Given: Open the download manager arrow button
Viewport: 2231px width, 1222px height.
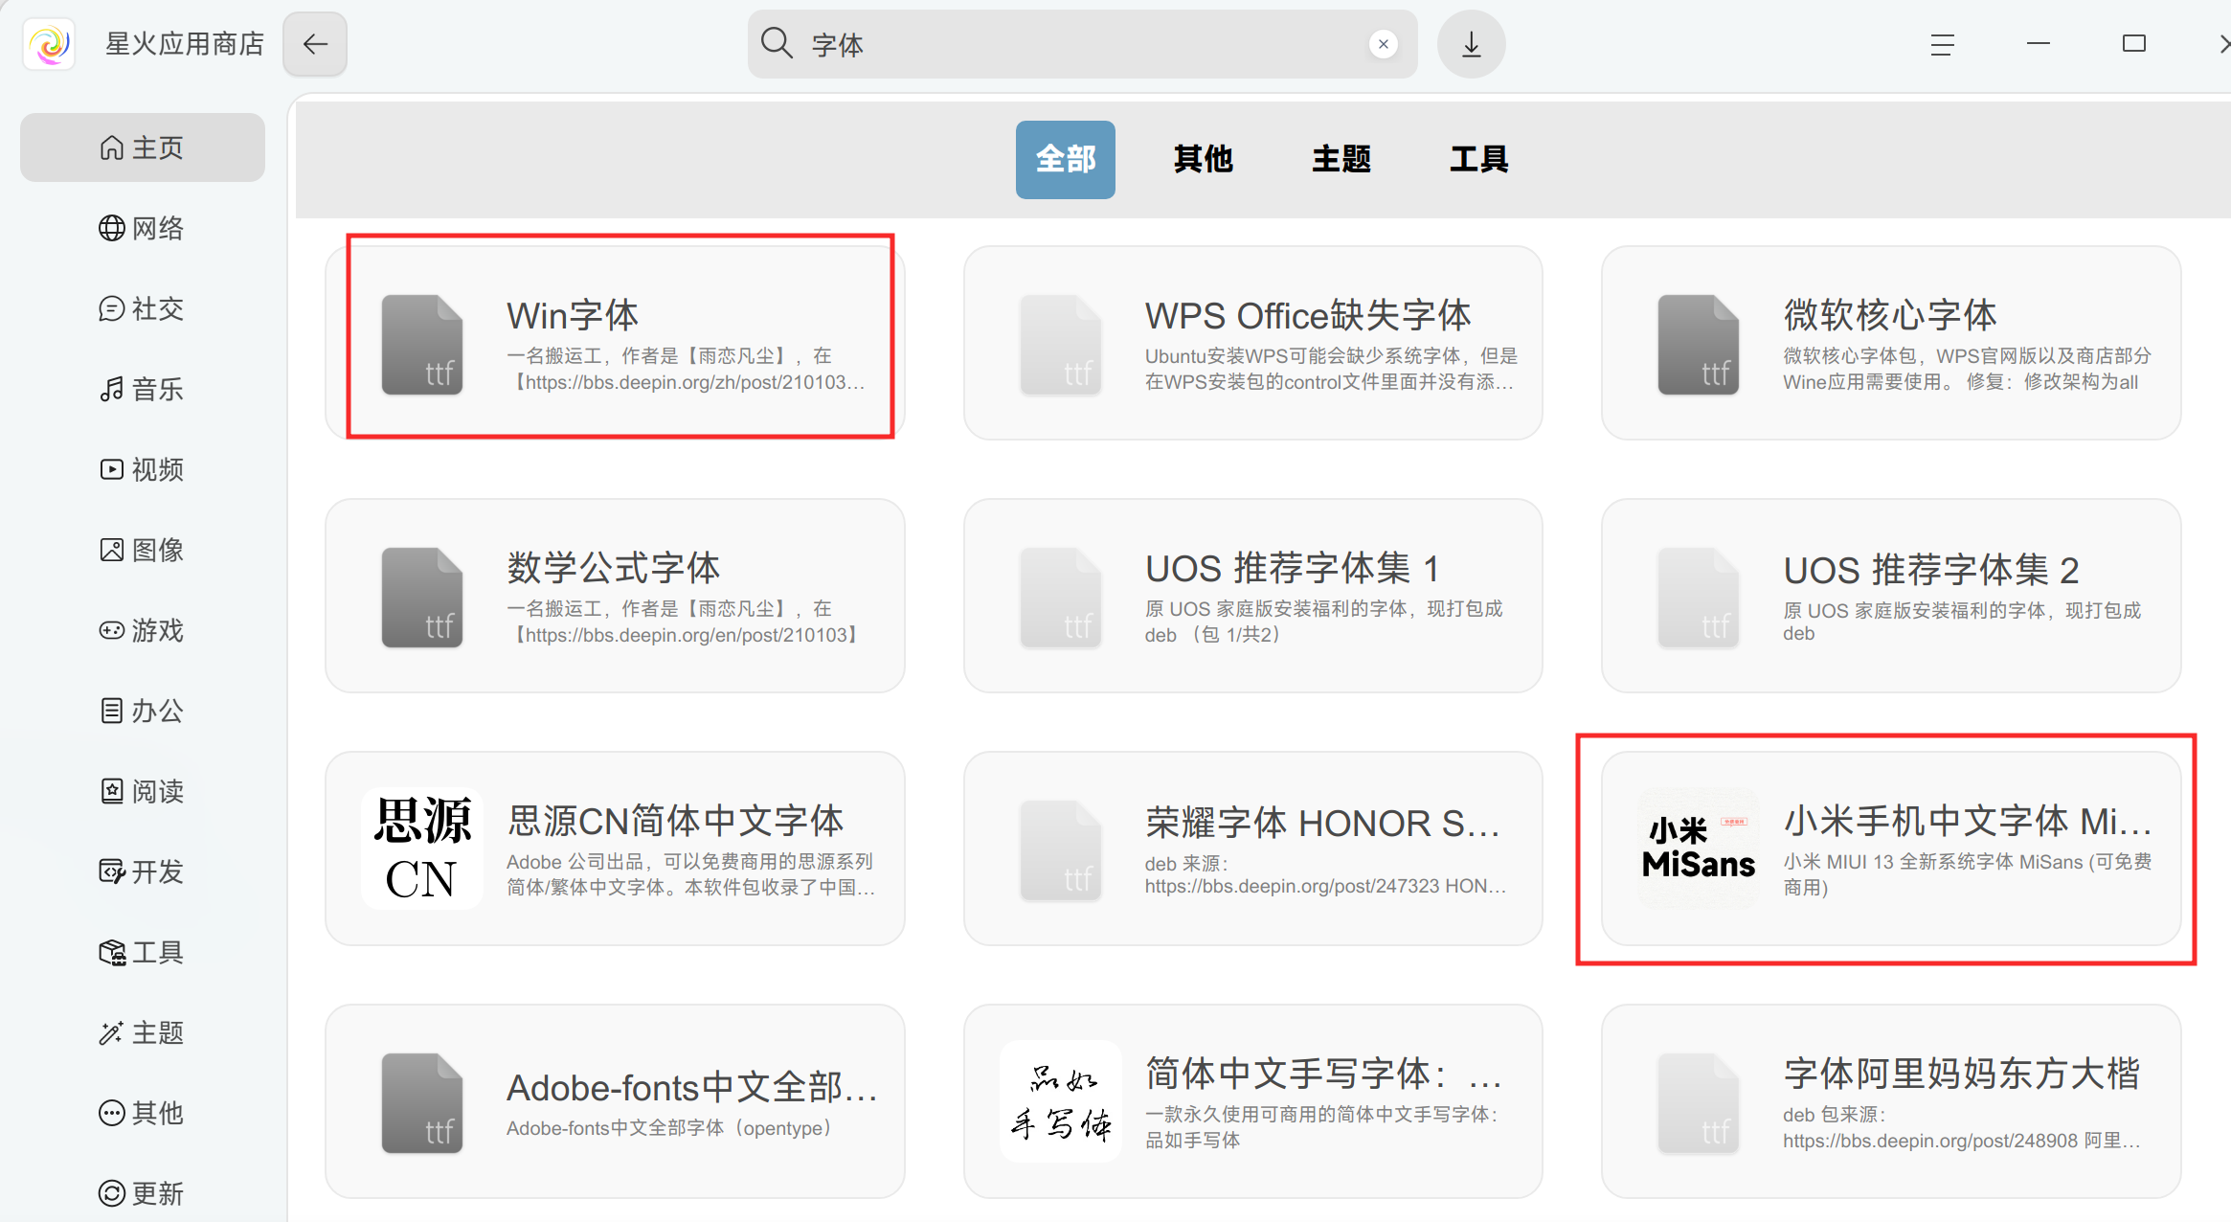Looking at the screenshot, I should [x=1472, y=44].
